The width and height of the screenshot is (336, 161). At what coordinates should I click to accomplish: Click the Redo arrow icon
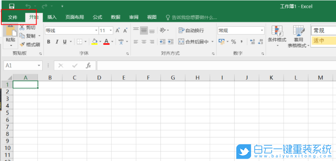click(x=44, y=6)
